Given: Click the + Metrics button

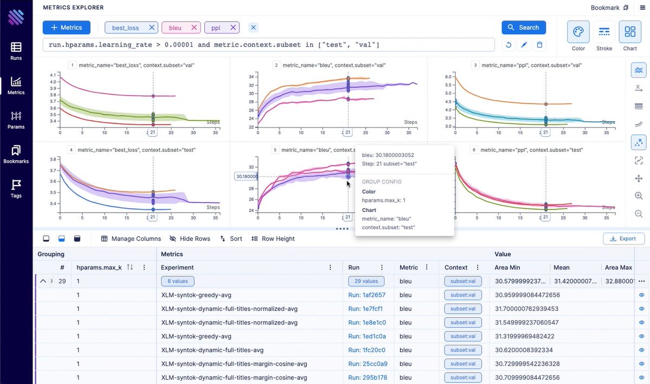Looking at the screenshot, I should coord(67,28).
